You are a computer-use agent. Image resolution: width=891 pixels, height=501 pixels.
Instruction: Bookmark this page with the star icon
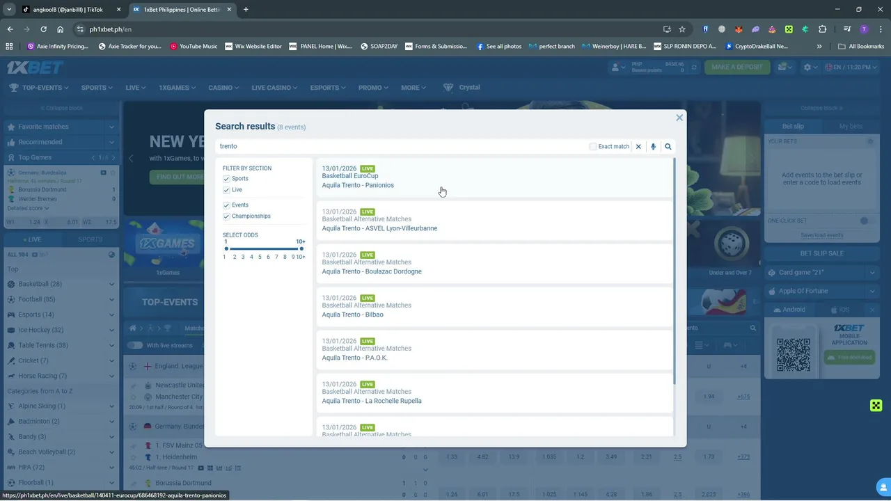coord(682,29)
